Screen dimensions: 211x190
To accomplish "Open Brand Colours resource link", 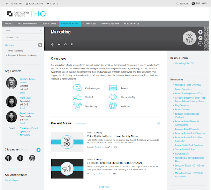I will tap(182, 110).
